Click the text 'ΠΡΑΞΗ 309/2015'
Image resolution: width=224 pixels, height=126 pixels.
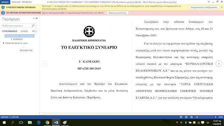[89, 69]
